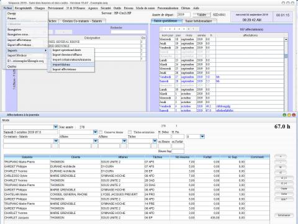Expand the Co-traitants - Salariés dropdown
Viewport: 298px width, 224px height.
[56, 141]
